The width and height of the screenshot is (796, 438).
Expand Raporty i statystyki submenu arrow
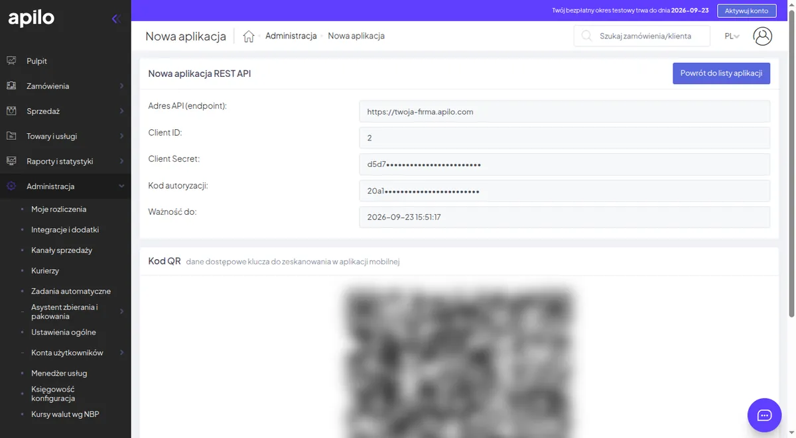(121, 162)
